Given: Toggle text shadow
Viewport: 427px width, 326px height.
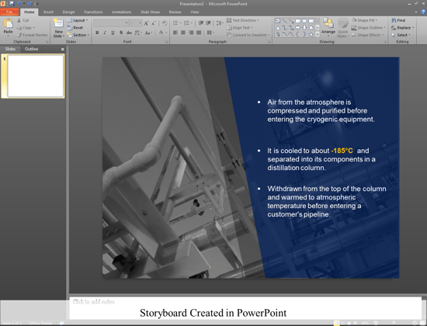Looking at the screenshot, I should tap(121, 33).
